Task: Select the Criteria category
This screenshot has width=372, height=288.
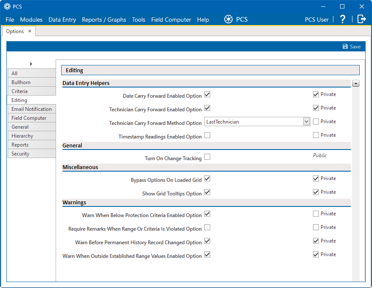Action: click(31, 91)
